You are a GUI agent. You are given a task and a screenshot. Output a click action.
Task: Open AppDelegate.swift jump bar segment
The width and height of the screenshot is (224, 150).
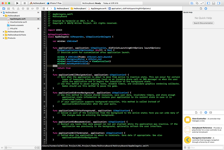(x=97, y=9)
